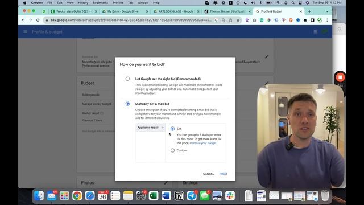The width and height of the screenshot is (364, 205).
Task: Open Safari from the Dock
Action: click(x=90, y=196)
